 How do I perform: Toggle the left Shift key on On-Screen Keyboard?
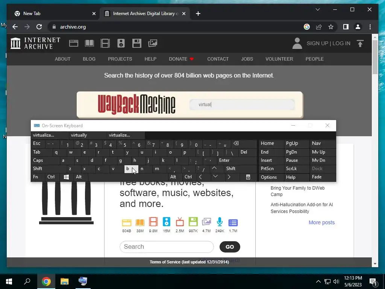pos(49,169)
